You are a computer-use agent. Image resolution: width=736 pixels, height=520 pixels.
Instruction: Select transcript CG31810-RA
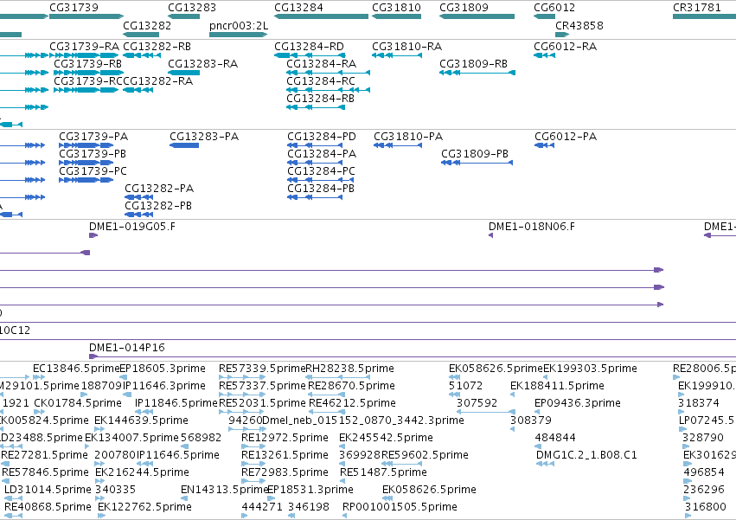coord(407,47)
